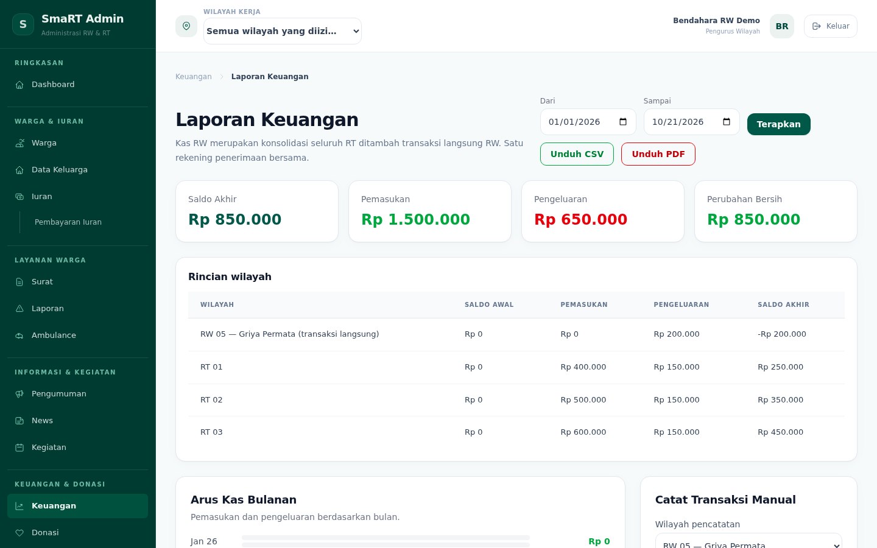Click the Donasi heart icon
The image size is (877, 548).
tap(19, 533)
